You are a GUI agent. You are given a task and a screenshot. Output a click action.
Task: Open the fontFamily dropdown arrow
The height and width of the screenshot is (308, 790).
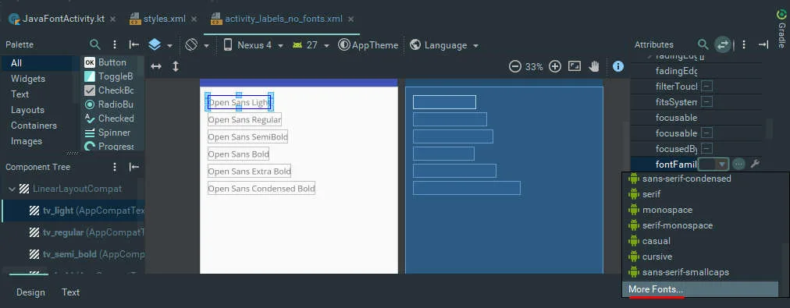[723, 164]
